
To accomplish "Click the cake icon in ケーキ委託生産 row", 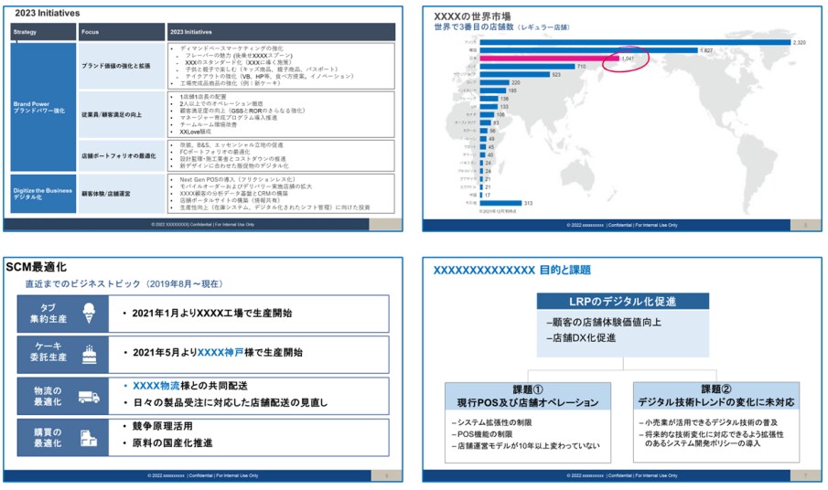I will pyautogui.click(x=90, y=354).
